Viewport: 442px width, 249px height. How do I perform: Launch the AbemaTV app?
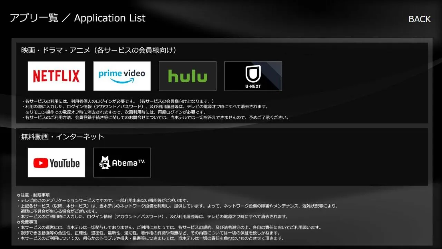click(122, 163)
